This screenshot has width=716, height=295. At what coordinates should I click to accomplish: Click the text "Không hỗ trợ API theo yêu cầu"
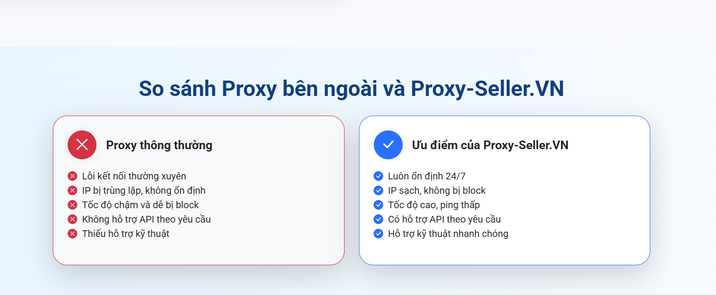coord(146,219)
